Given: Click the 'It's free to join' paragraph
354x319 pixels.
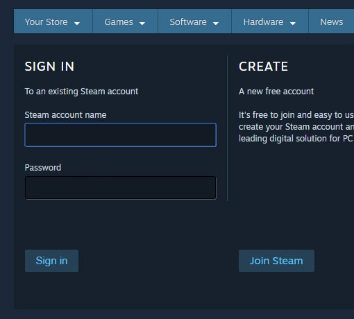Looking at the screenshot, I should (x=296, y=127).
